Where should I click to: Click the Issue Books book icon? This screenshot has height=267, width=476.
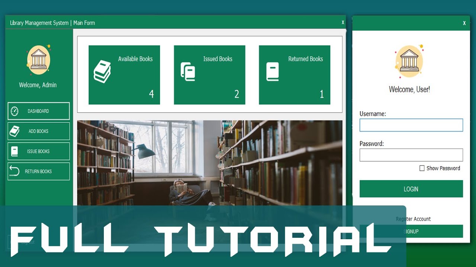point(15,151)
